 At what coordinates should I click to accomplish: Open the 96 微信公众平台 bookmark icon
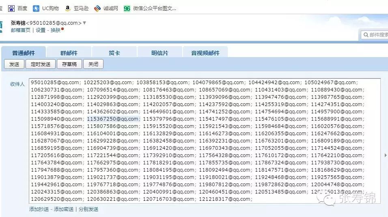[127, 9]
